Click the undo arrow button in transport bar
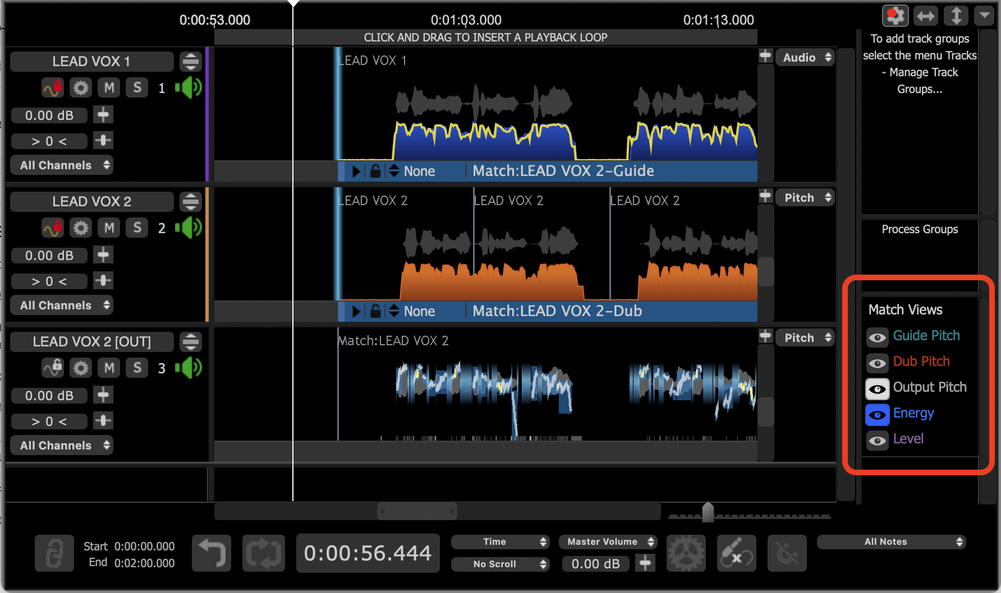 pyautogui.click(x=212, y=553)
